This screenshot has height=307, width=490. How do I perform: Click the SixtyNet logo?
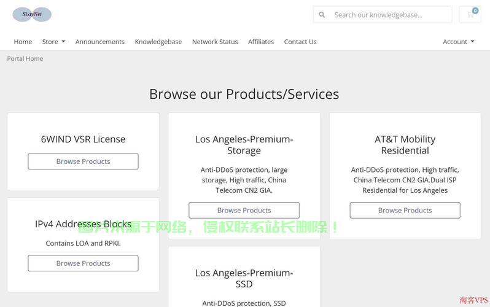coord(32,14)
